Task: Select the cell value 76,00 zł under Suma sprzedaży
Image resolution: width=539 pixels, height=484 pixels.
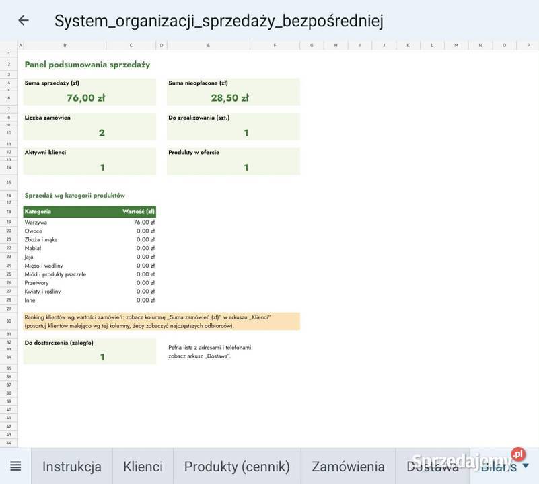Action: (x=85, y=98)
